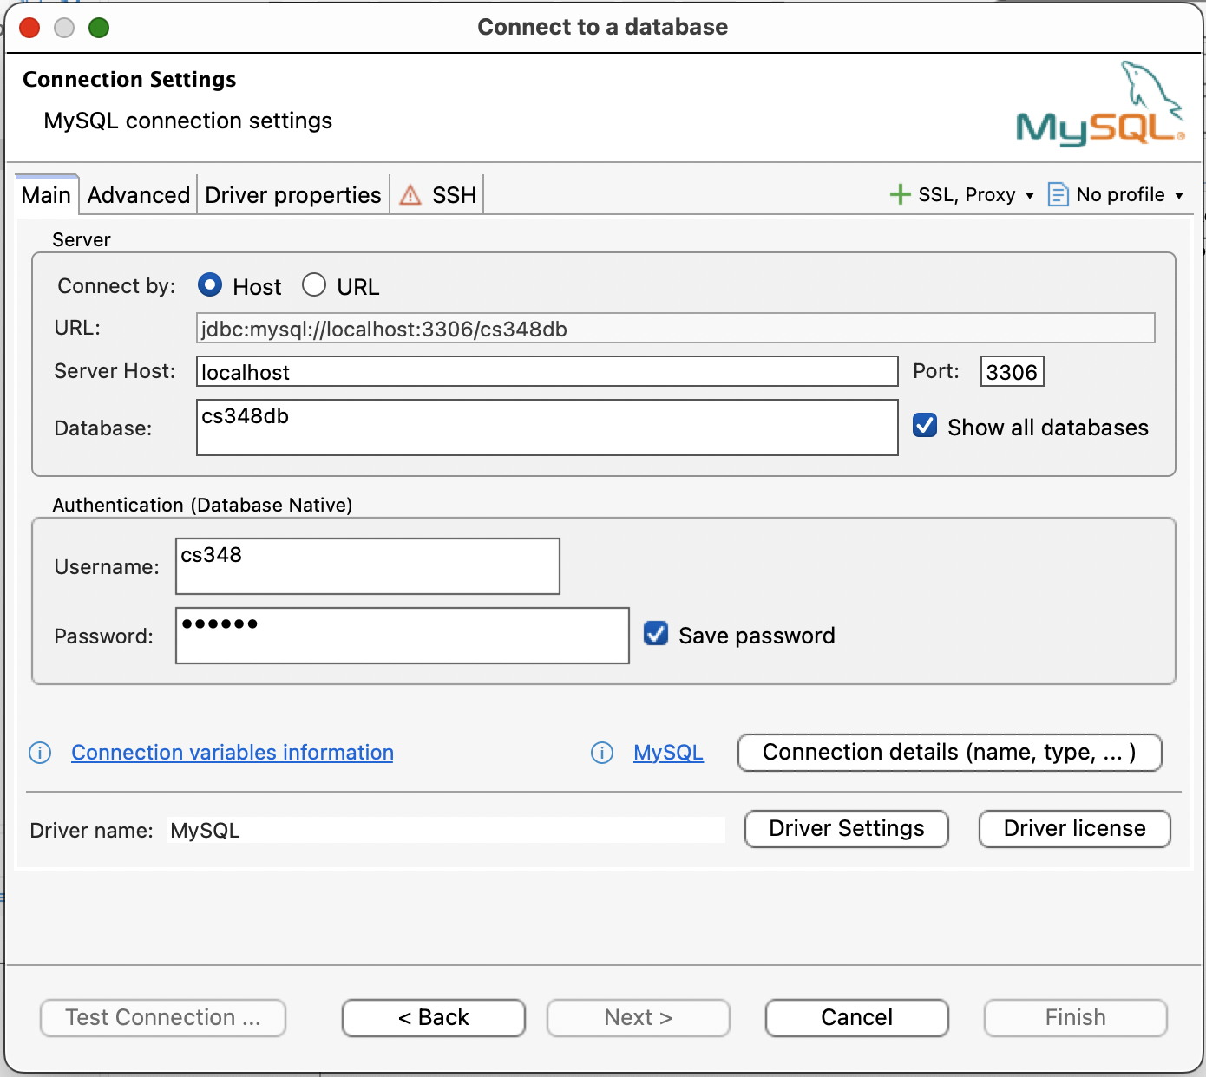Click the profile document icon
This screenshot has width=1206, height=1077.
click(1058, 194)
